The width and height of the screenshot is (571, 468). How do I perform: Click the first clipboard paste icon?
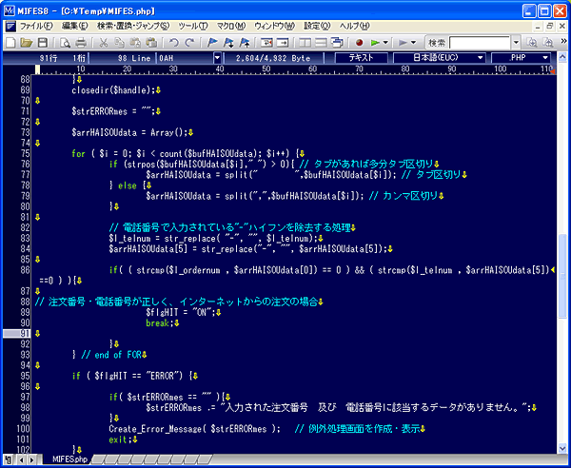[x=135, y=43]
